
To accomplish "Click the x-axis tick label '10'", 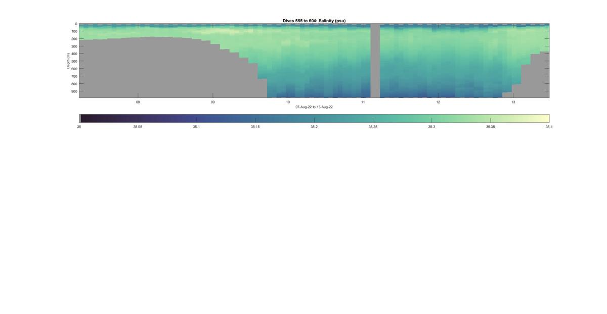I will coord(288,102).
